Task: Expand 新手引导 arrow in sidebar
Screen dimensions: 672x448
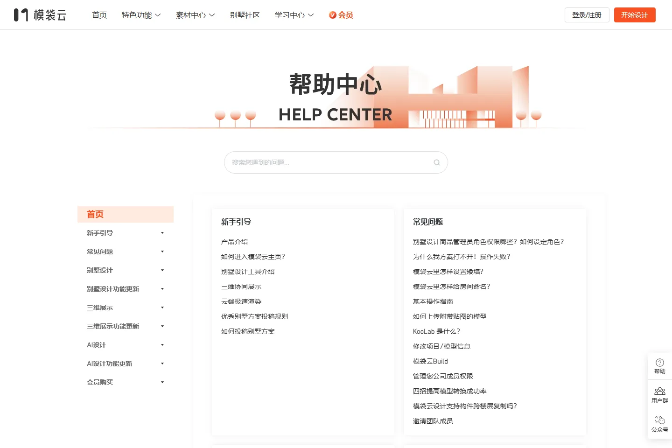Action: point(162,233)
